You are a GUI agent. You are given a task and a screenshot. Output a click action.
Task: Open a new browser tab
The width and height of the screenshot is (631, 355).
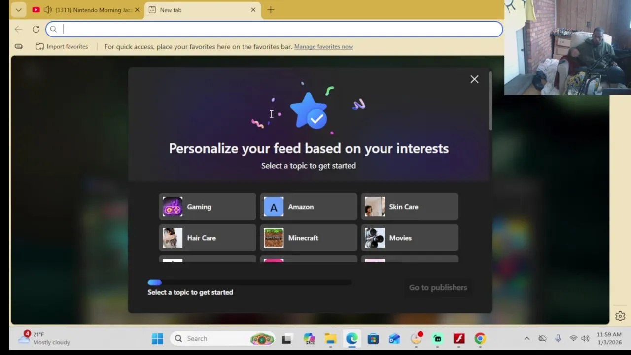point(271,10)
